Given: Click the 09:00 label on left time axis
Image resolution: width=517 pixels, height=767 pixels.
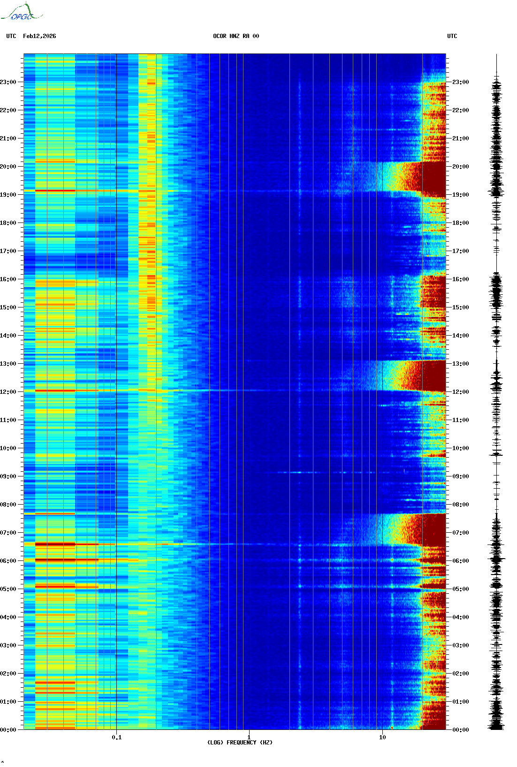Looking at the screenshot, I should tap(8, 476).
